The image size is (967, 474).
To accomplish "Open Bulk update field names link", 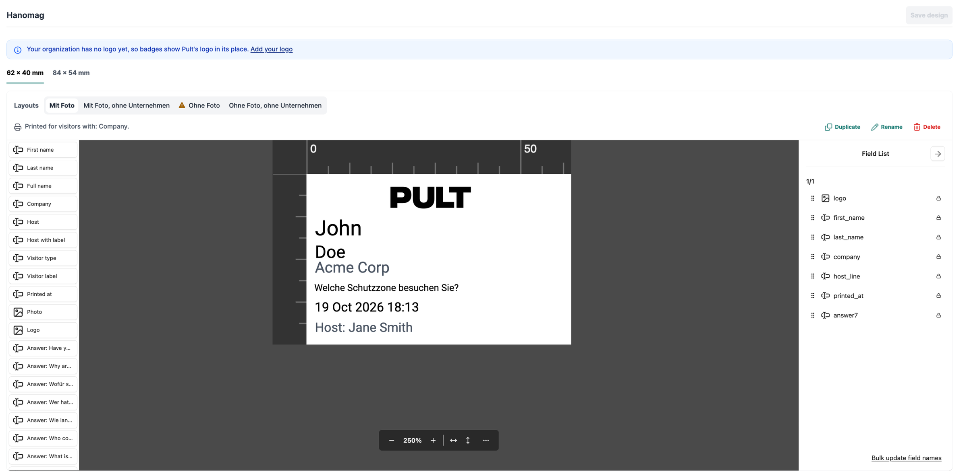I will [x=906, y=458].
